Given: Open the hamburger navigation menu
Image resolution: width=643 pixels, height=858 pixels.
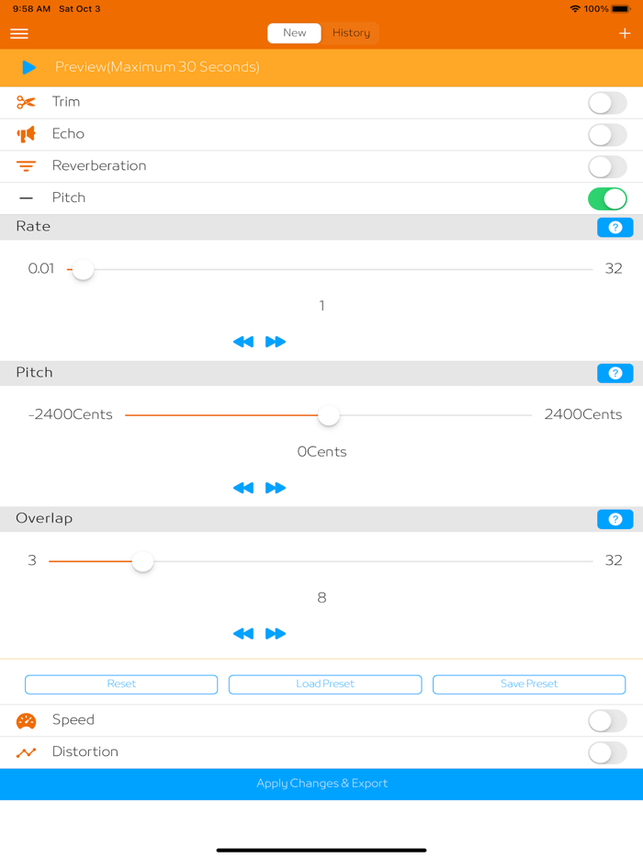Looking at the screenshot, I should click(18, 34).
